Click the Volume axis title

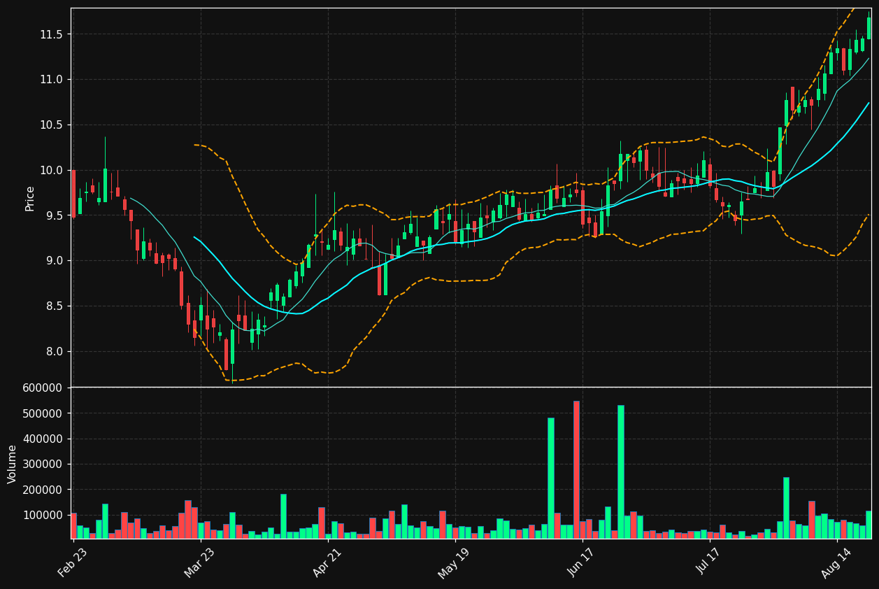pyautogui.click(x=13, y=464)
